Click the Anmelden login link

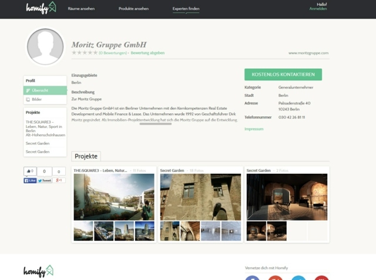pos(318,9)
